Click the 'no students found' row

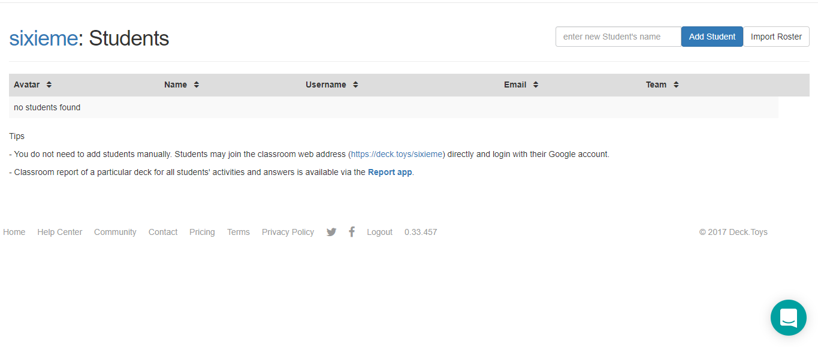[394, 107]
